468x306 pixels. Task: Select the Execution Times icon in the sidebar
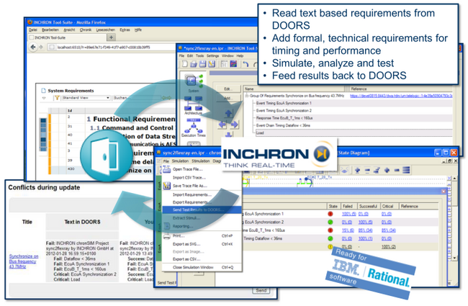point(194,127)
